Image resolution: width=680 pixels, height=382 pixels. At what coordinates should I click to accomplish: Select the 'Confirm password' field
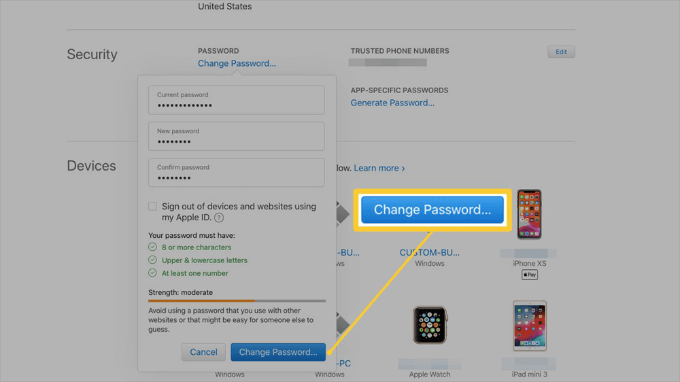tap(237, 173)
